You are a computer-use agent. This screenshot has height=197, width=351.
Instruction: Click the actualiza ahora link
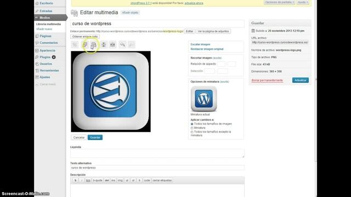(194, 3)
